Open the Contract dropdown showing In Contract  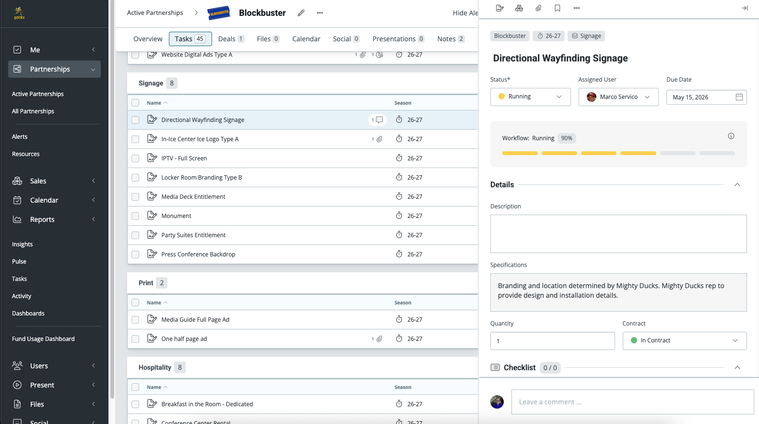click(x=685, y=341)
